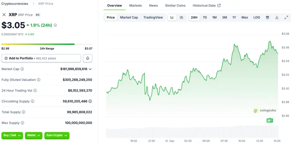Click Fully Diluted Valuation info icon
This screenshot has height=143, width=291.
39,80
